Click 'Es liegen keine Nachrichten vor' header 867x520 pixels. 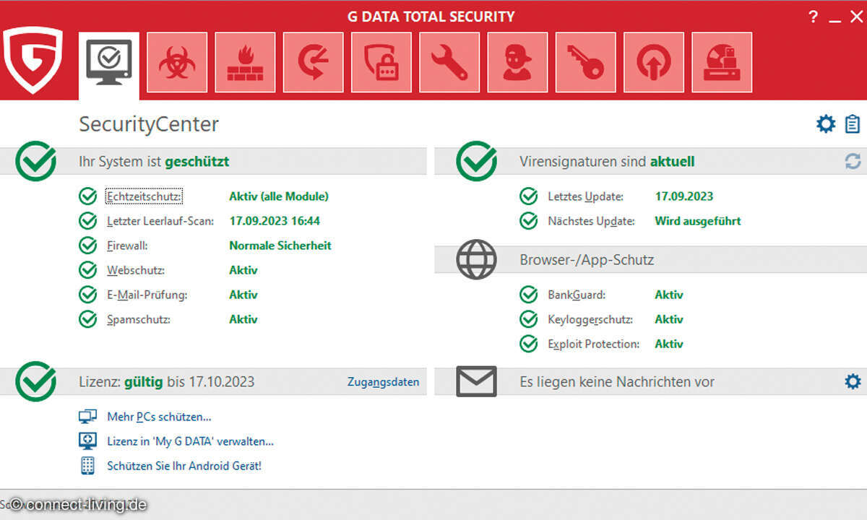tap(617, 382)
